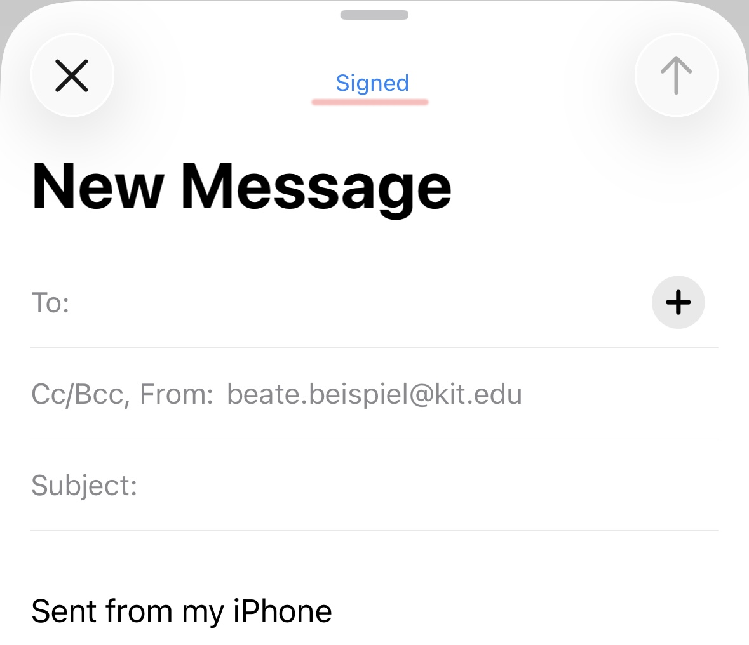Tap the "To:" label
This screenshot has height=645, width=749.
(x=50, y=303)
